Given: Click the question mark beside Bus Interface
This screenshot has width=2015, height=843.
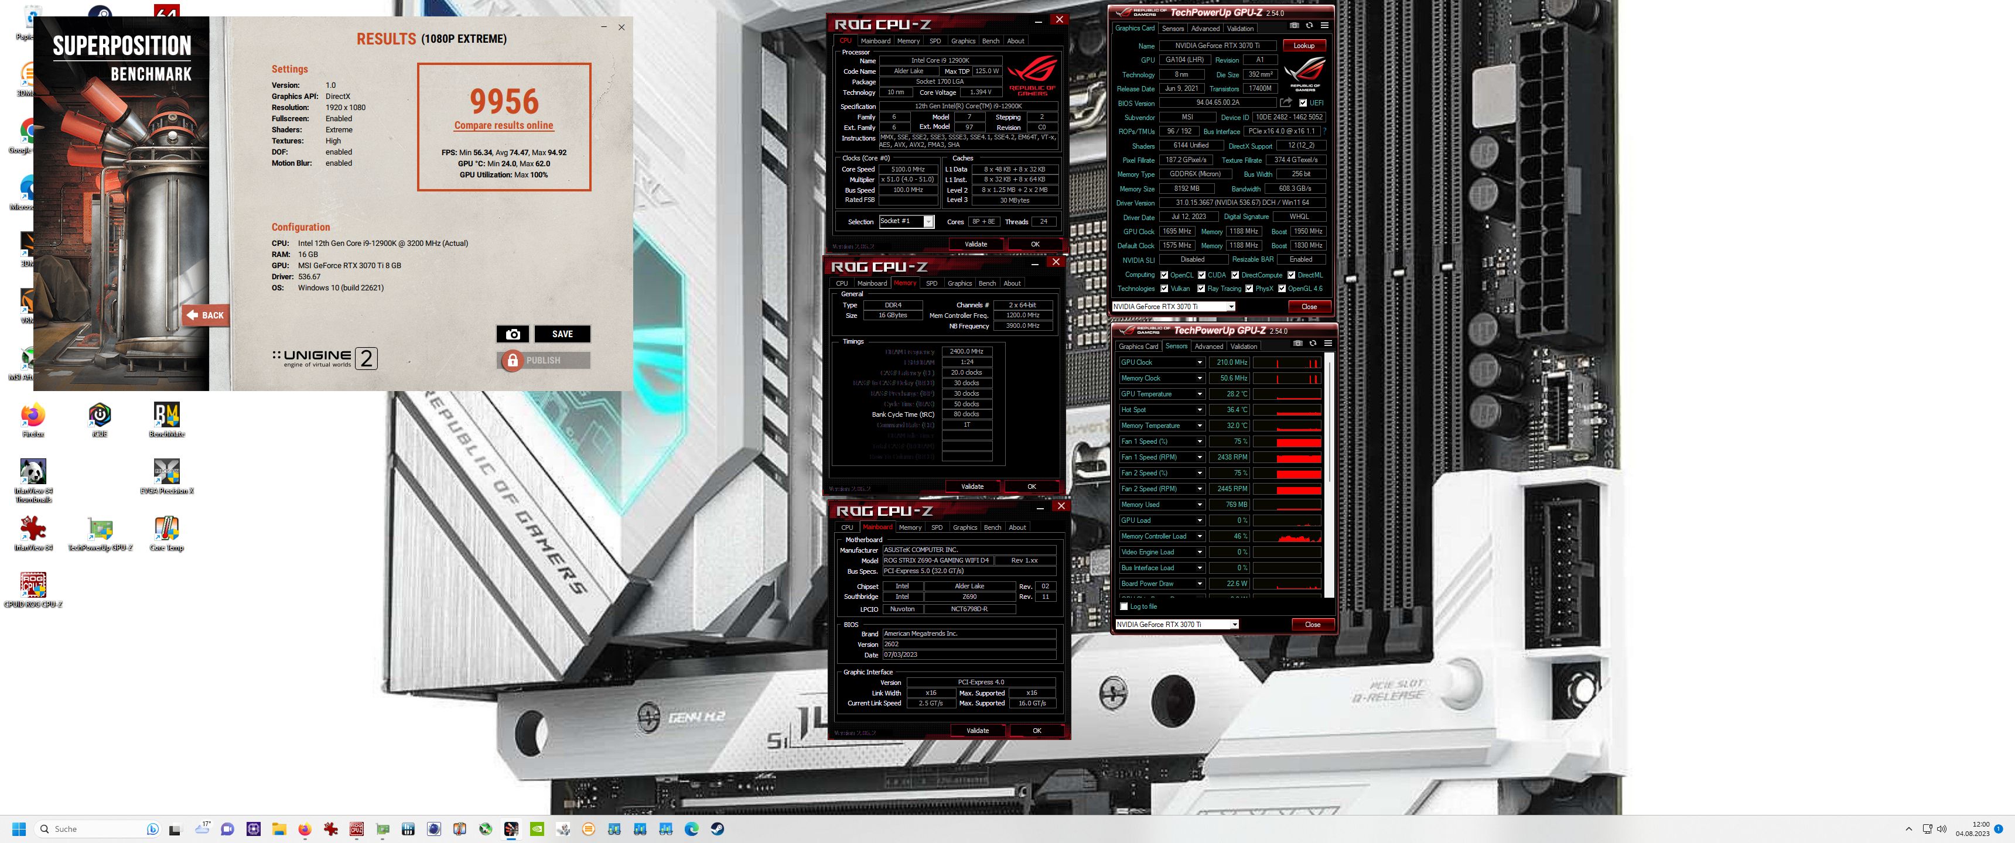Looking at the screenshot, I should click(x=1324, y=131).
